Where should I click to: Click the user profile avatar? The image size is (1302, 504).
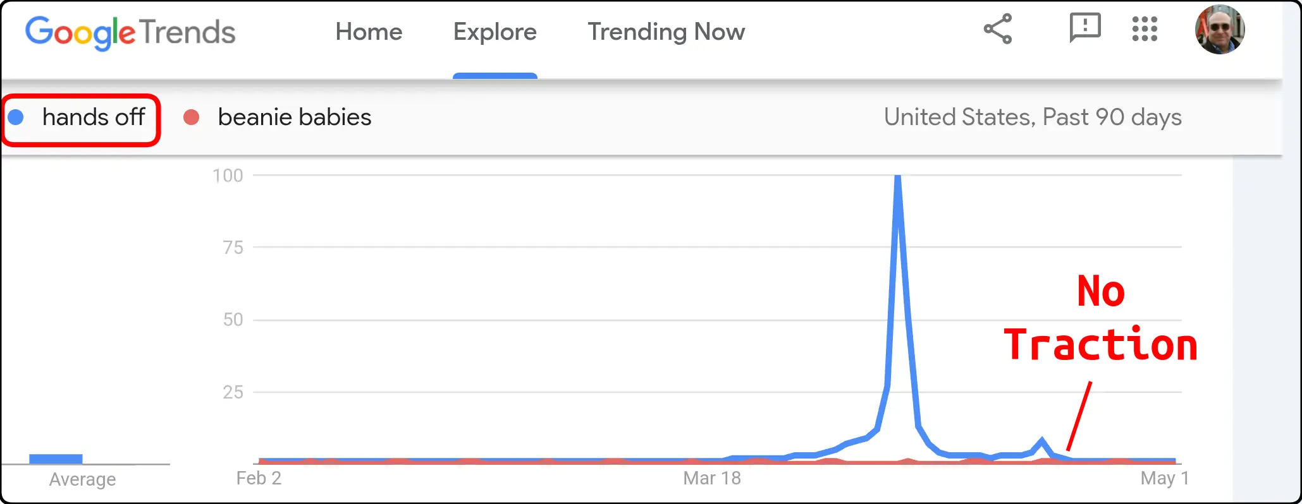tap(1220, 29)
